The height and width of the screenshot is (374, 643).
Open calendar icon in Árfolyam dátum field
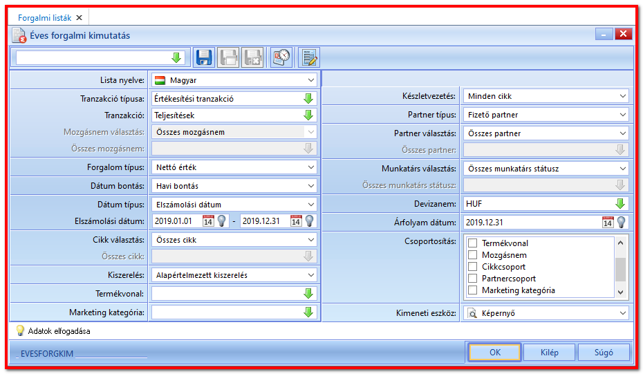pos(608,223)
